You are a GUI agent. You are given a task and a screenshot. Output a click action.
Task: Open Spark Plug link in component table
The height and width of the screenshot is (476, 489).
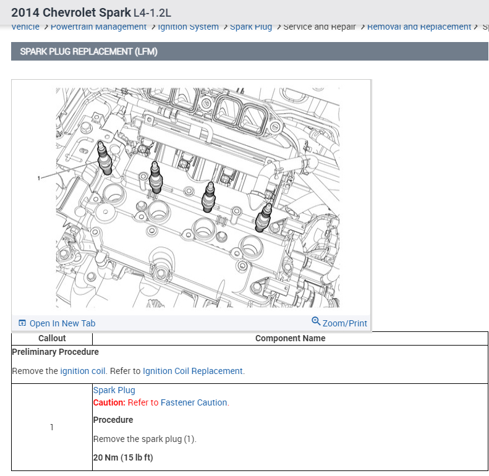tap(114, 390)
